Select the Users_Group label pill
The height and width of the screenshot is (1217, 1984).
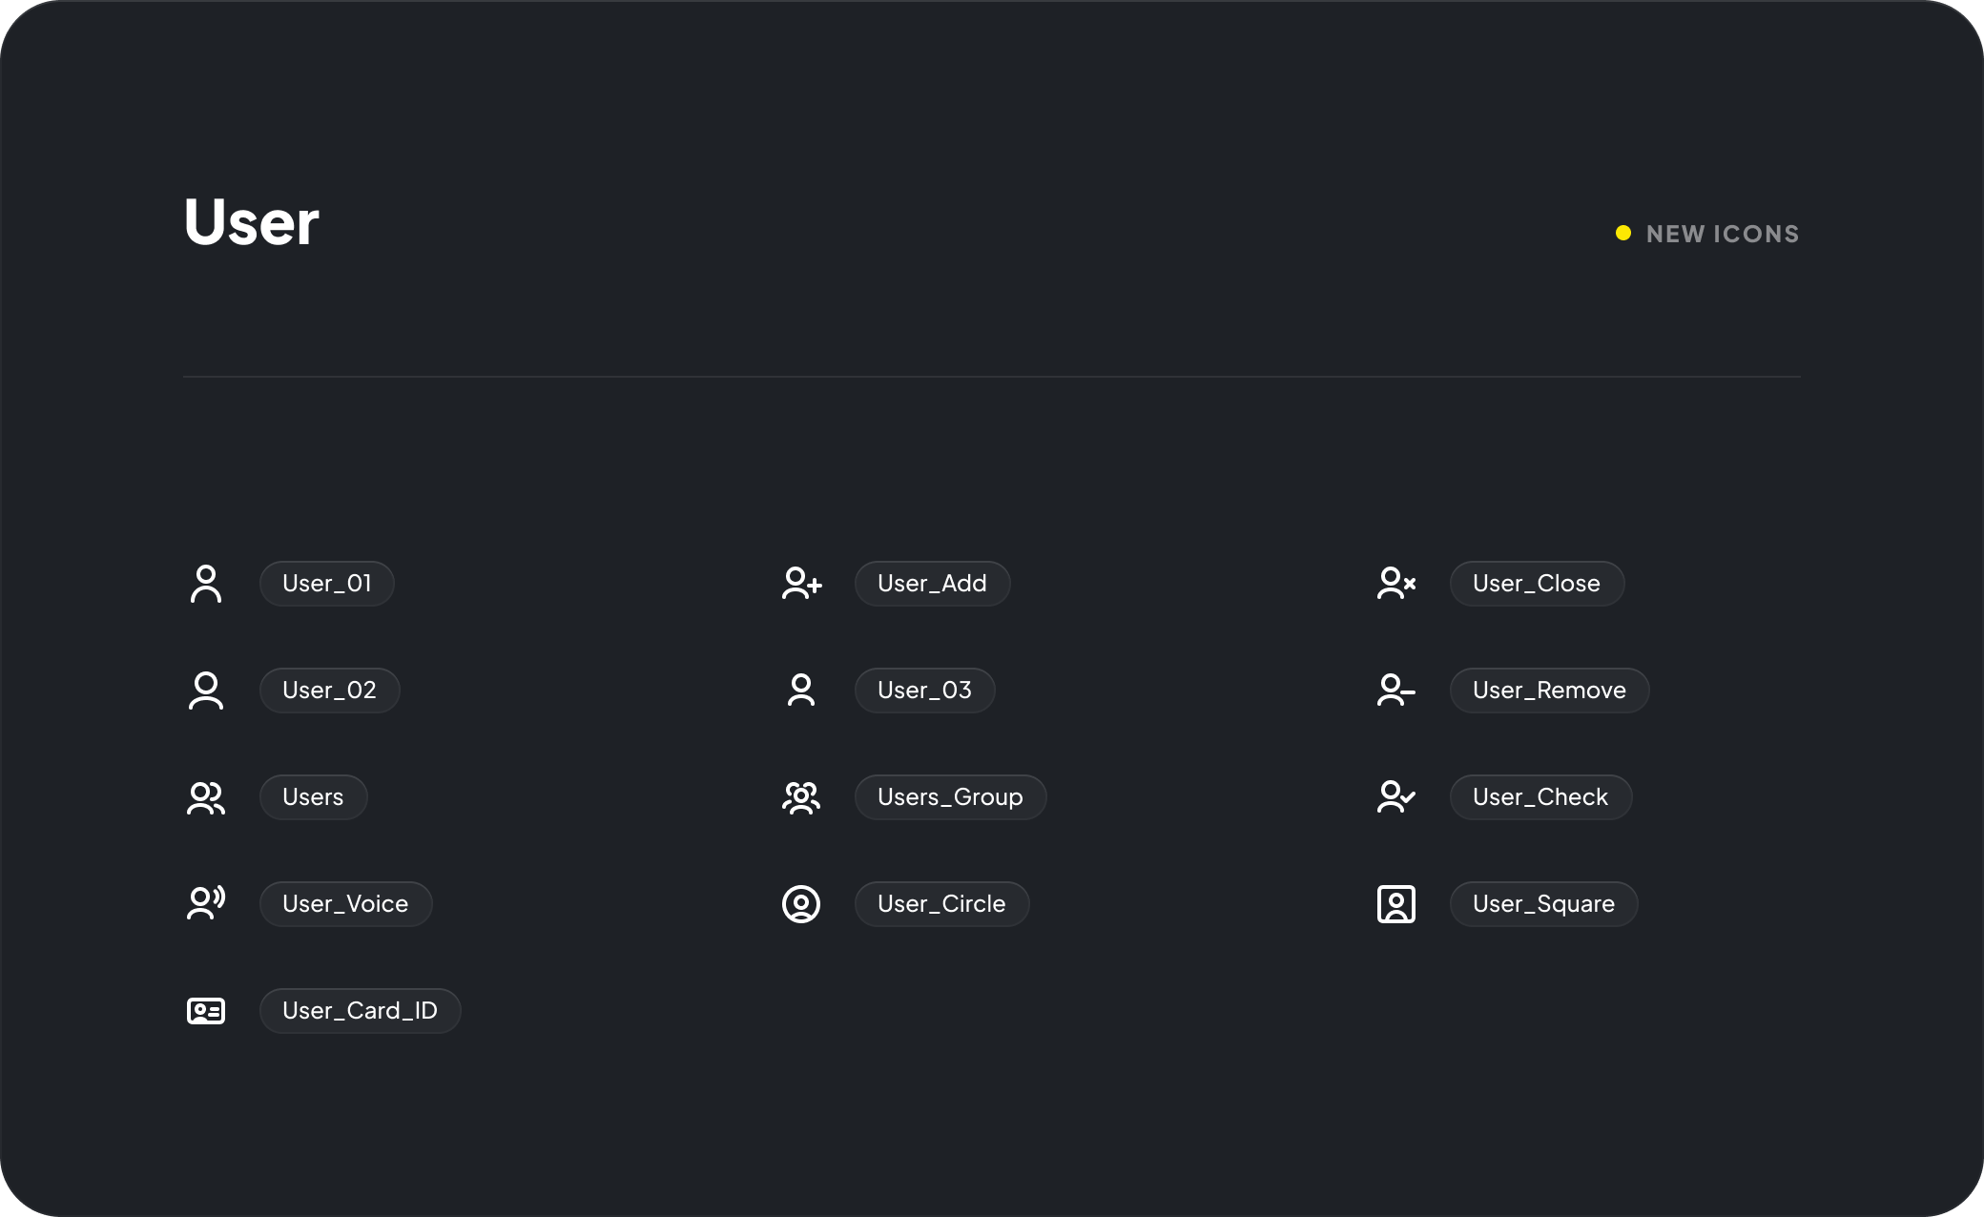click(950, 797)
